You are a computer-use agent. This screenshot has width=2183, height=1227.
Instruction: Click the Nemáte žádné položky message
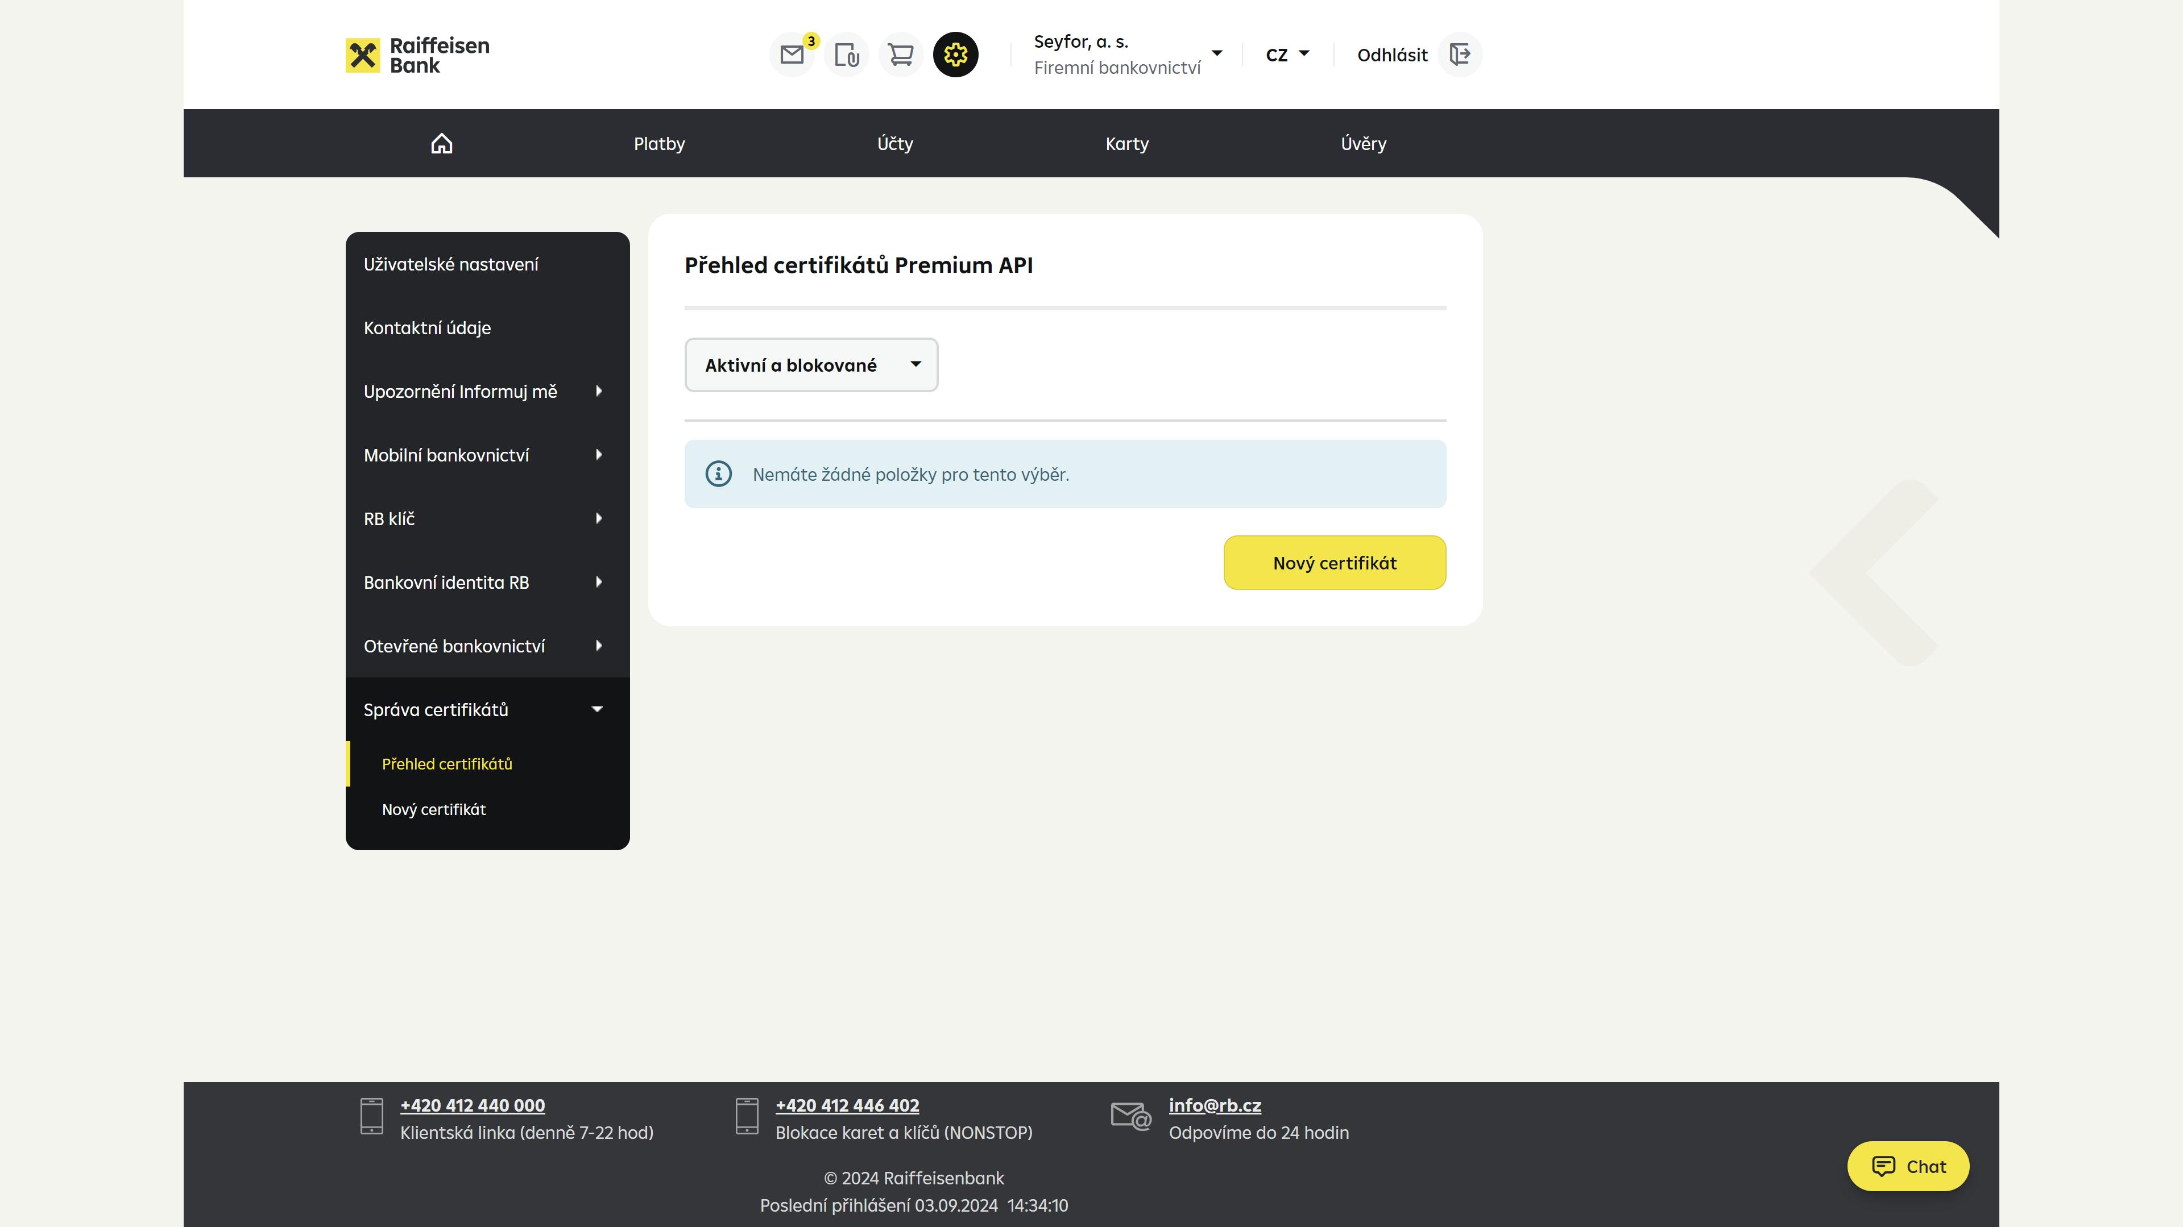tap(910, 474)
